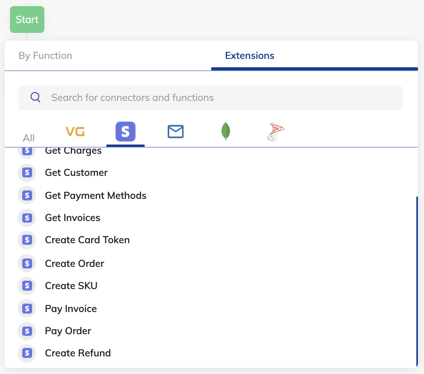Choose the Get Customer function
Screen dimensions: 424x374
[x=76, y=173]
